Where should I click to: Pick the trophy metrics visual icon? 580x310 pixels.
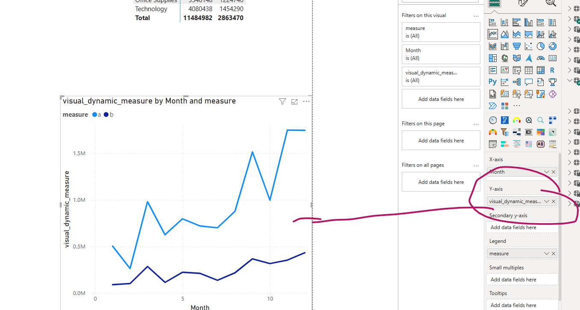point(553,82)
